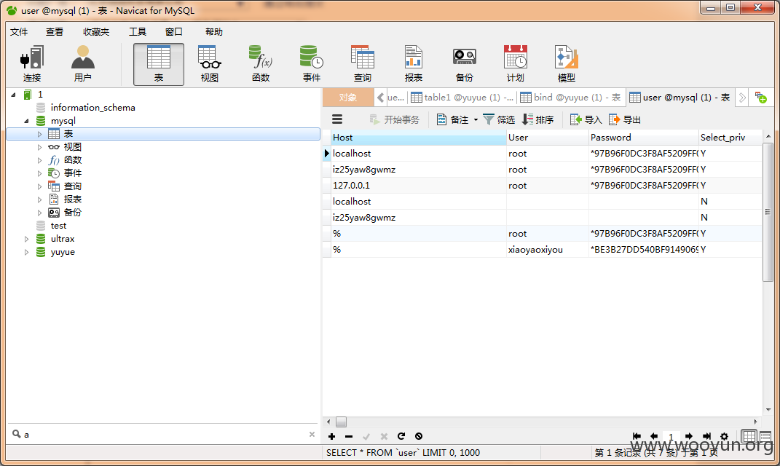
Task: Select the information_schema database
Action: [92, 108]
